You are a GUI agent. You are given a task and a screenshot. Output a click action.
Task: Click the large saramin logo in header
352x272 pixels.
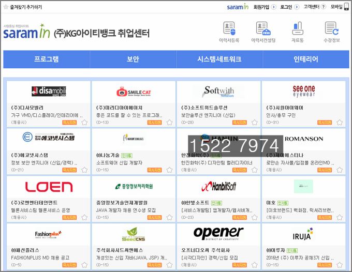coord(26,32)
